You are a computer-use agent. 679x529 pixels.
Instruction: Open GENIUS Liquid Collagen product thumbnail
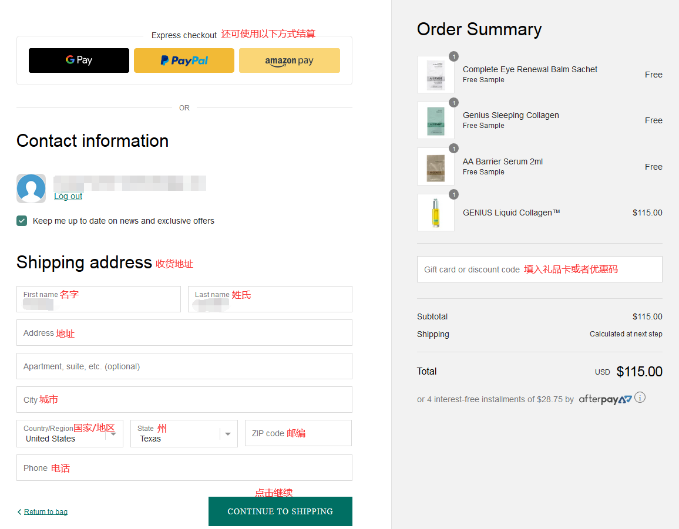(435, 213)
